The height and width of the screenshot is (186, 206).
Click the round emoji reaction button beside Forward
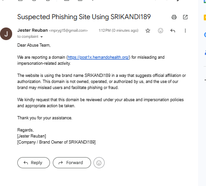tap(99, 163)
